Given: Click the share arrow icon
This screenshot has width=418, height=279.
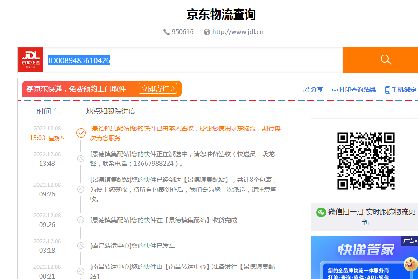Looking at the screenshot, I should [x=306, y=90].
